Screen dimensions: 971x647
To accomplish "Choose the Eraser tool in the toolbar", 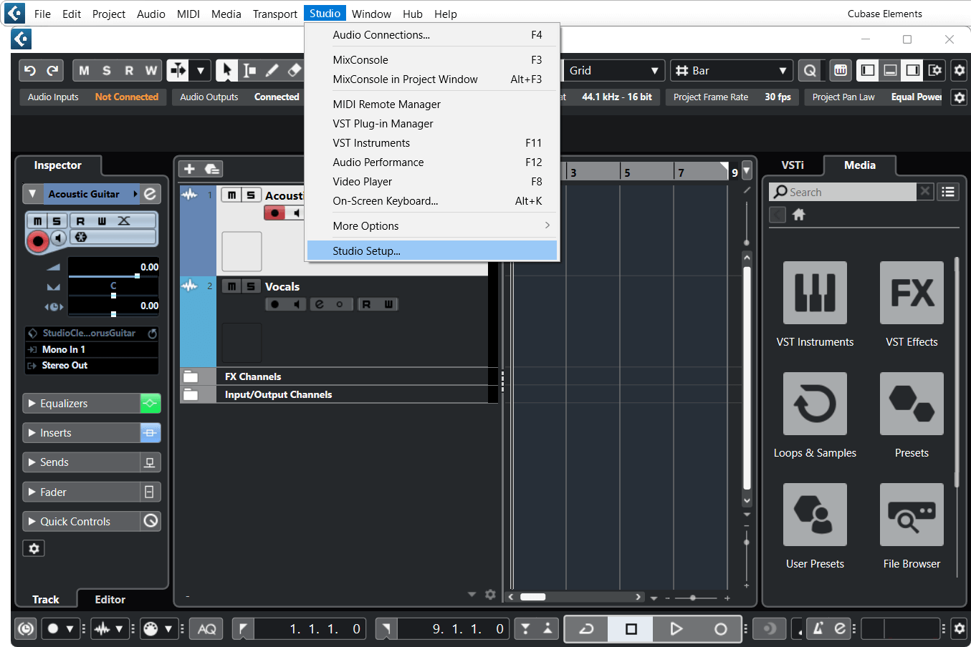I will pyautogui.click(x=294, y=70).
